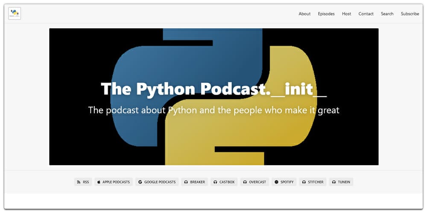The image size is (427, 213).
Task: Open the About menu item
Action: coord(304,14)
